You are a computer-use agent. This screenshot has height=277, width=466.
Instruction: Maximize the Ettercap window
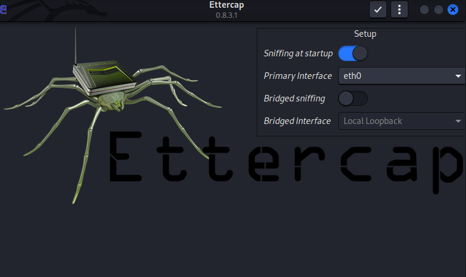point(439,9)
